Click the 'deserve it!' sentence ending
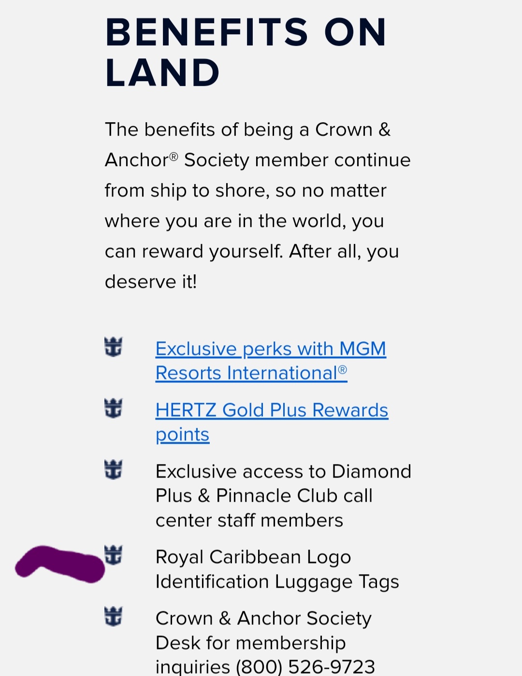522x676 pixels. pyautogui.click(x=151, y=282)
